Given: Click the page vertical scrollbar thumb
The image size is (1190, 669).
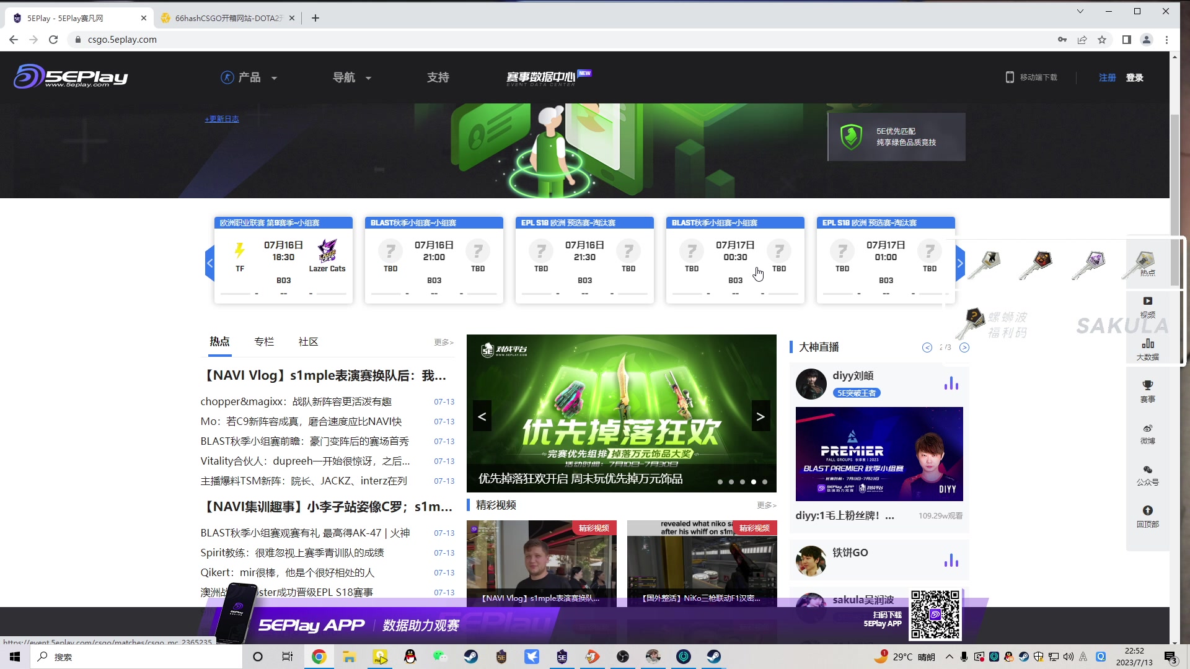Looking at the screenshot, I should click(x=1175, y=200).
